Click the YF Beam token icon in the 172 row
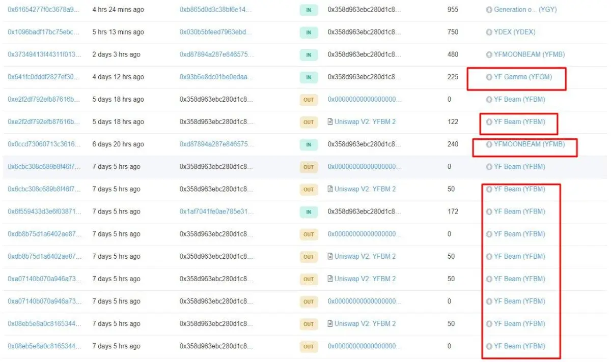Viewport: 611px width, 362px height. click(489, 211)
